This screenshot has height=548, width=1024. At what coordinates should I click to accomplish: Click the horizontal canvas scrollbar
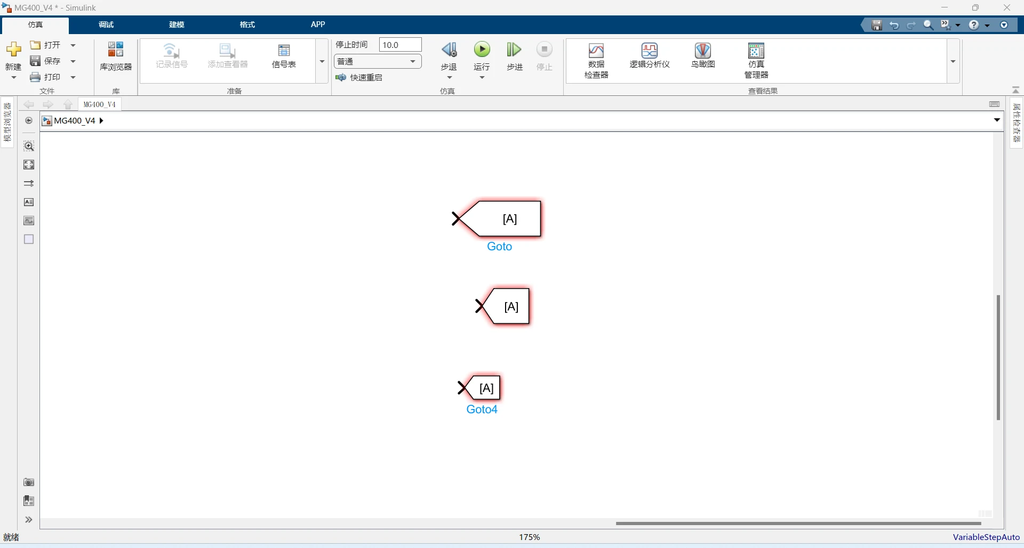pos(798,524)
